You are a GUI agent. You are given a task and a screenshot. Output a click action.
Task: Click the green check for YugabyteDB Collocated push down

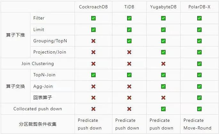pos(163,109)
